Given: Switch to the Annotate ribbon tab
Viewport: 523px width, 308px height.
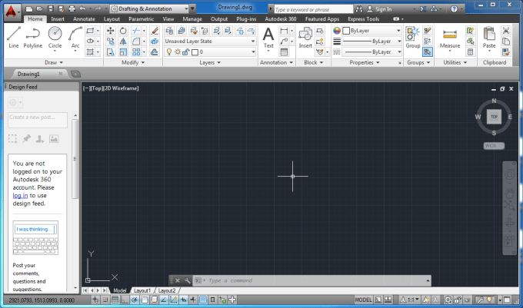Looking at the screenshot, I should click(84, 19).
